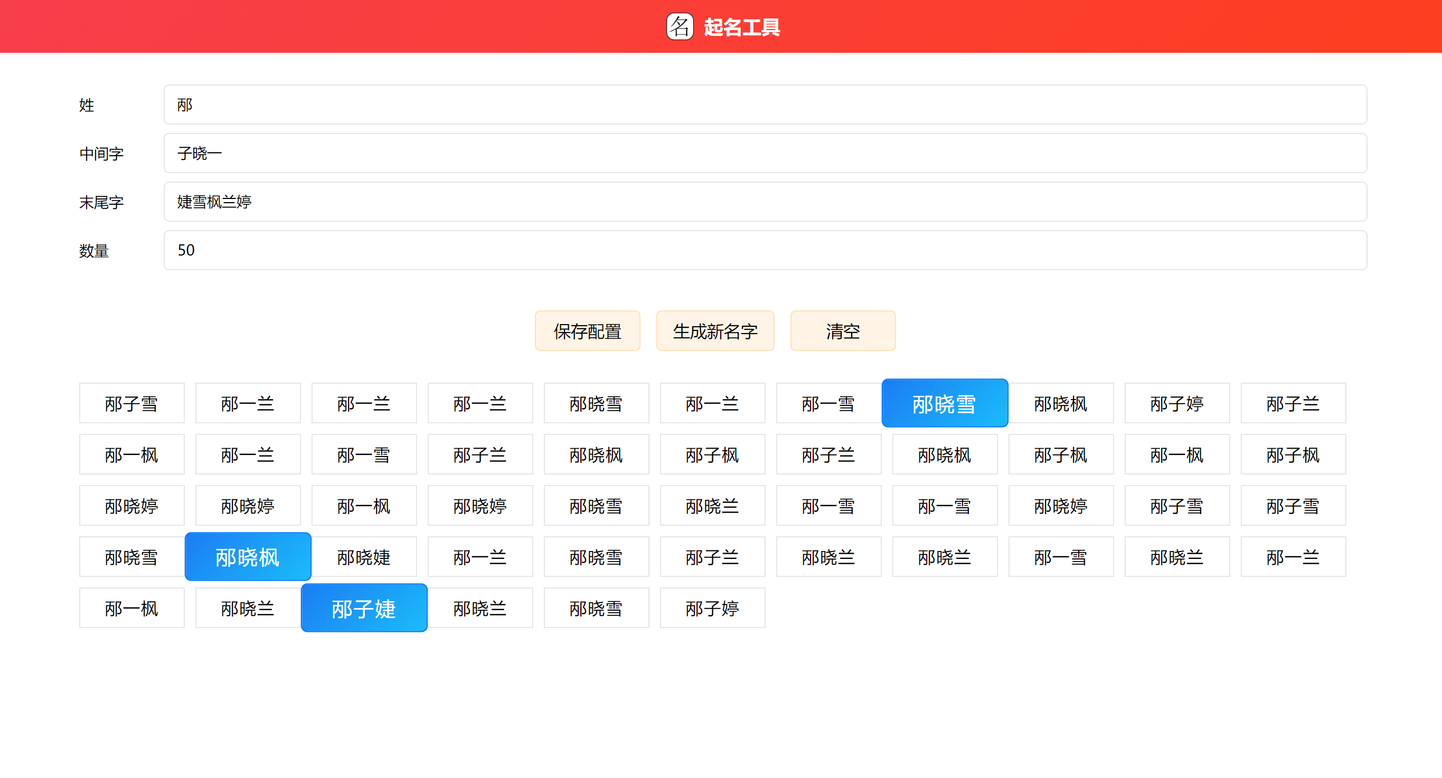Click the 生成新名字 button
The width and height of the screenshot is (1442, 778).
tap(715, 331)
